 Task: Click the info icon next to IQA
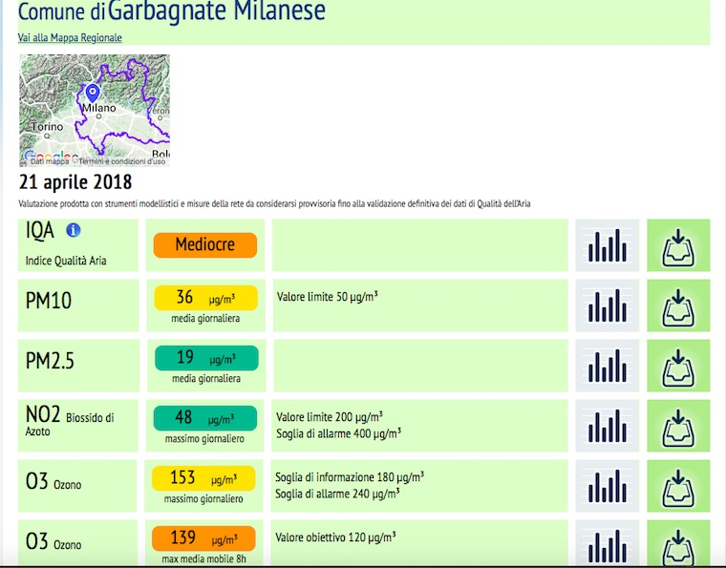(x=74, y=231)
